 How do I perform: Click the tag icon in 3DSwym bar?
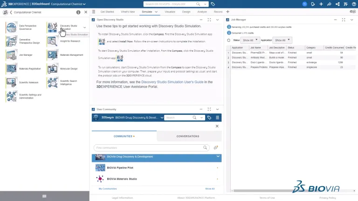(x=209, y=118)
